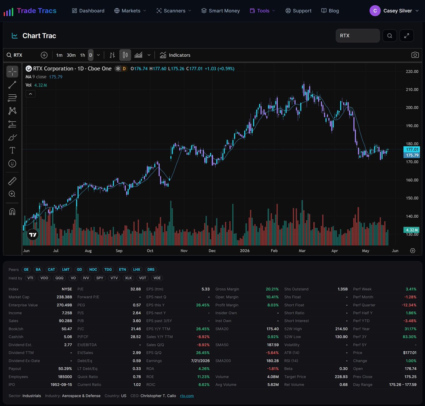This screenshot has width=425, height=406.
Task: Expand Chart Trac to fullscreen
Action: [x=407, y=35]
